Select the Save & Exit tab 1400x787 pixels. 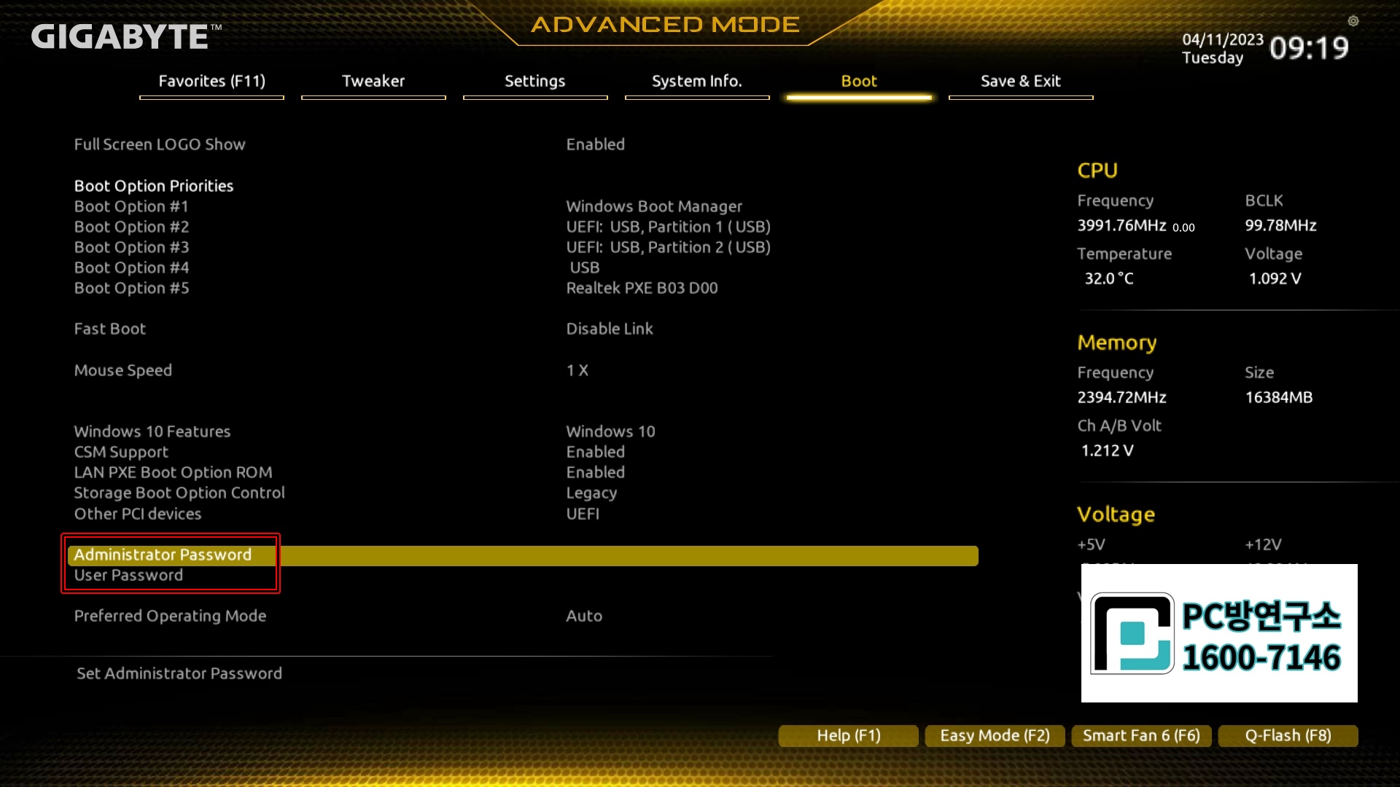point(1020,82)
